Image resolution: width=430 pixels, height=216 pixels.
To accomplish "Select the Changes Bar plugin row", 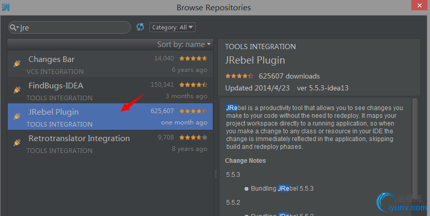I will 110,64.
